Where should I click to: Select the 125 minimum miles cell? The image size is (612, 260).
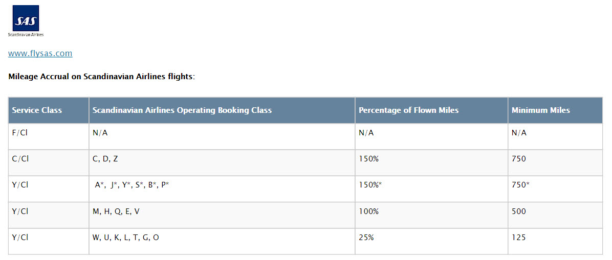519,238
